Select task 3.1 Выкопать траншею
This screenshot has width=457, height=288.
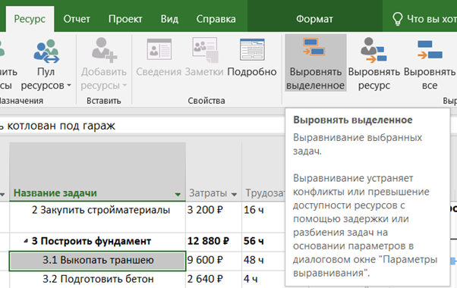click(98, 261)
